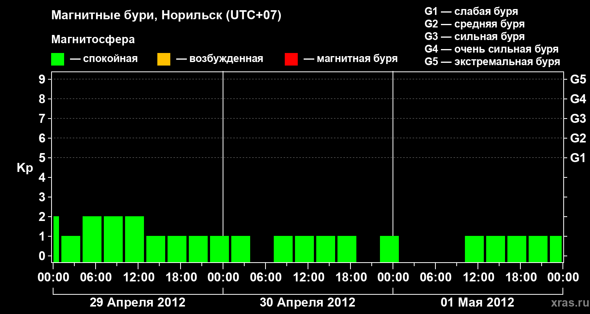This screenshot has height=314, width=590.
Task: Click the Kp 1 bar at 18:00 on 29 Апреля
Action: click(x=177, y=249)
